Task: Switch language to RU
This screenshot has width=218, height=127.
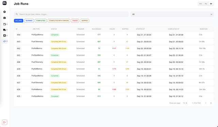Action: point(206,4)
